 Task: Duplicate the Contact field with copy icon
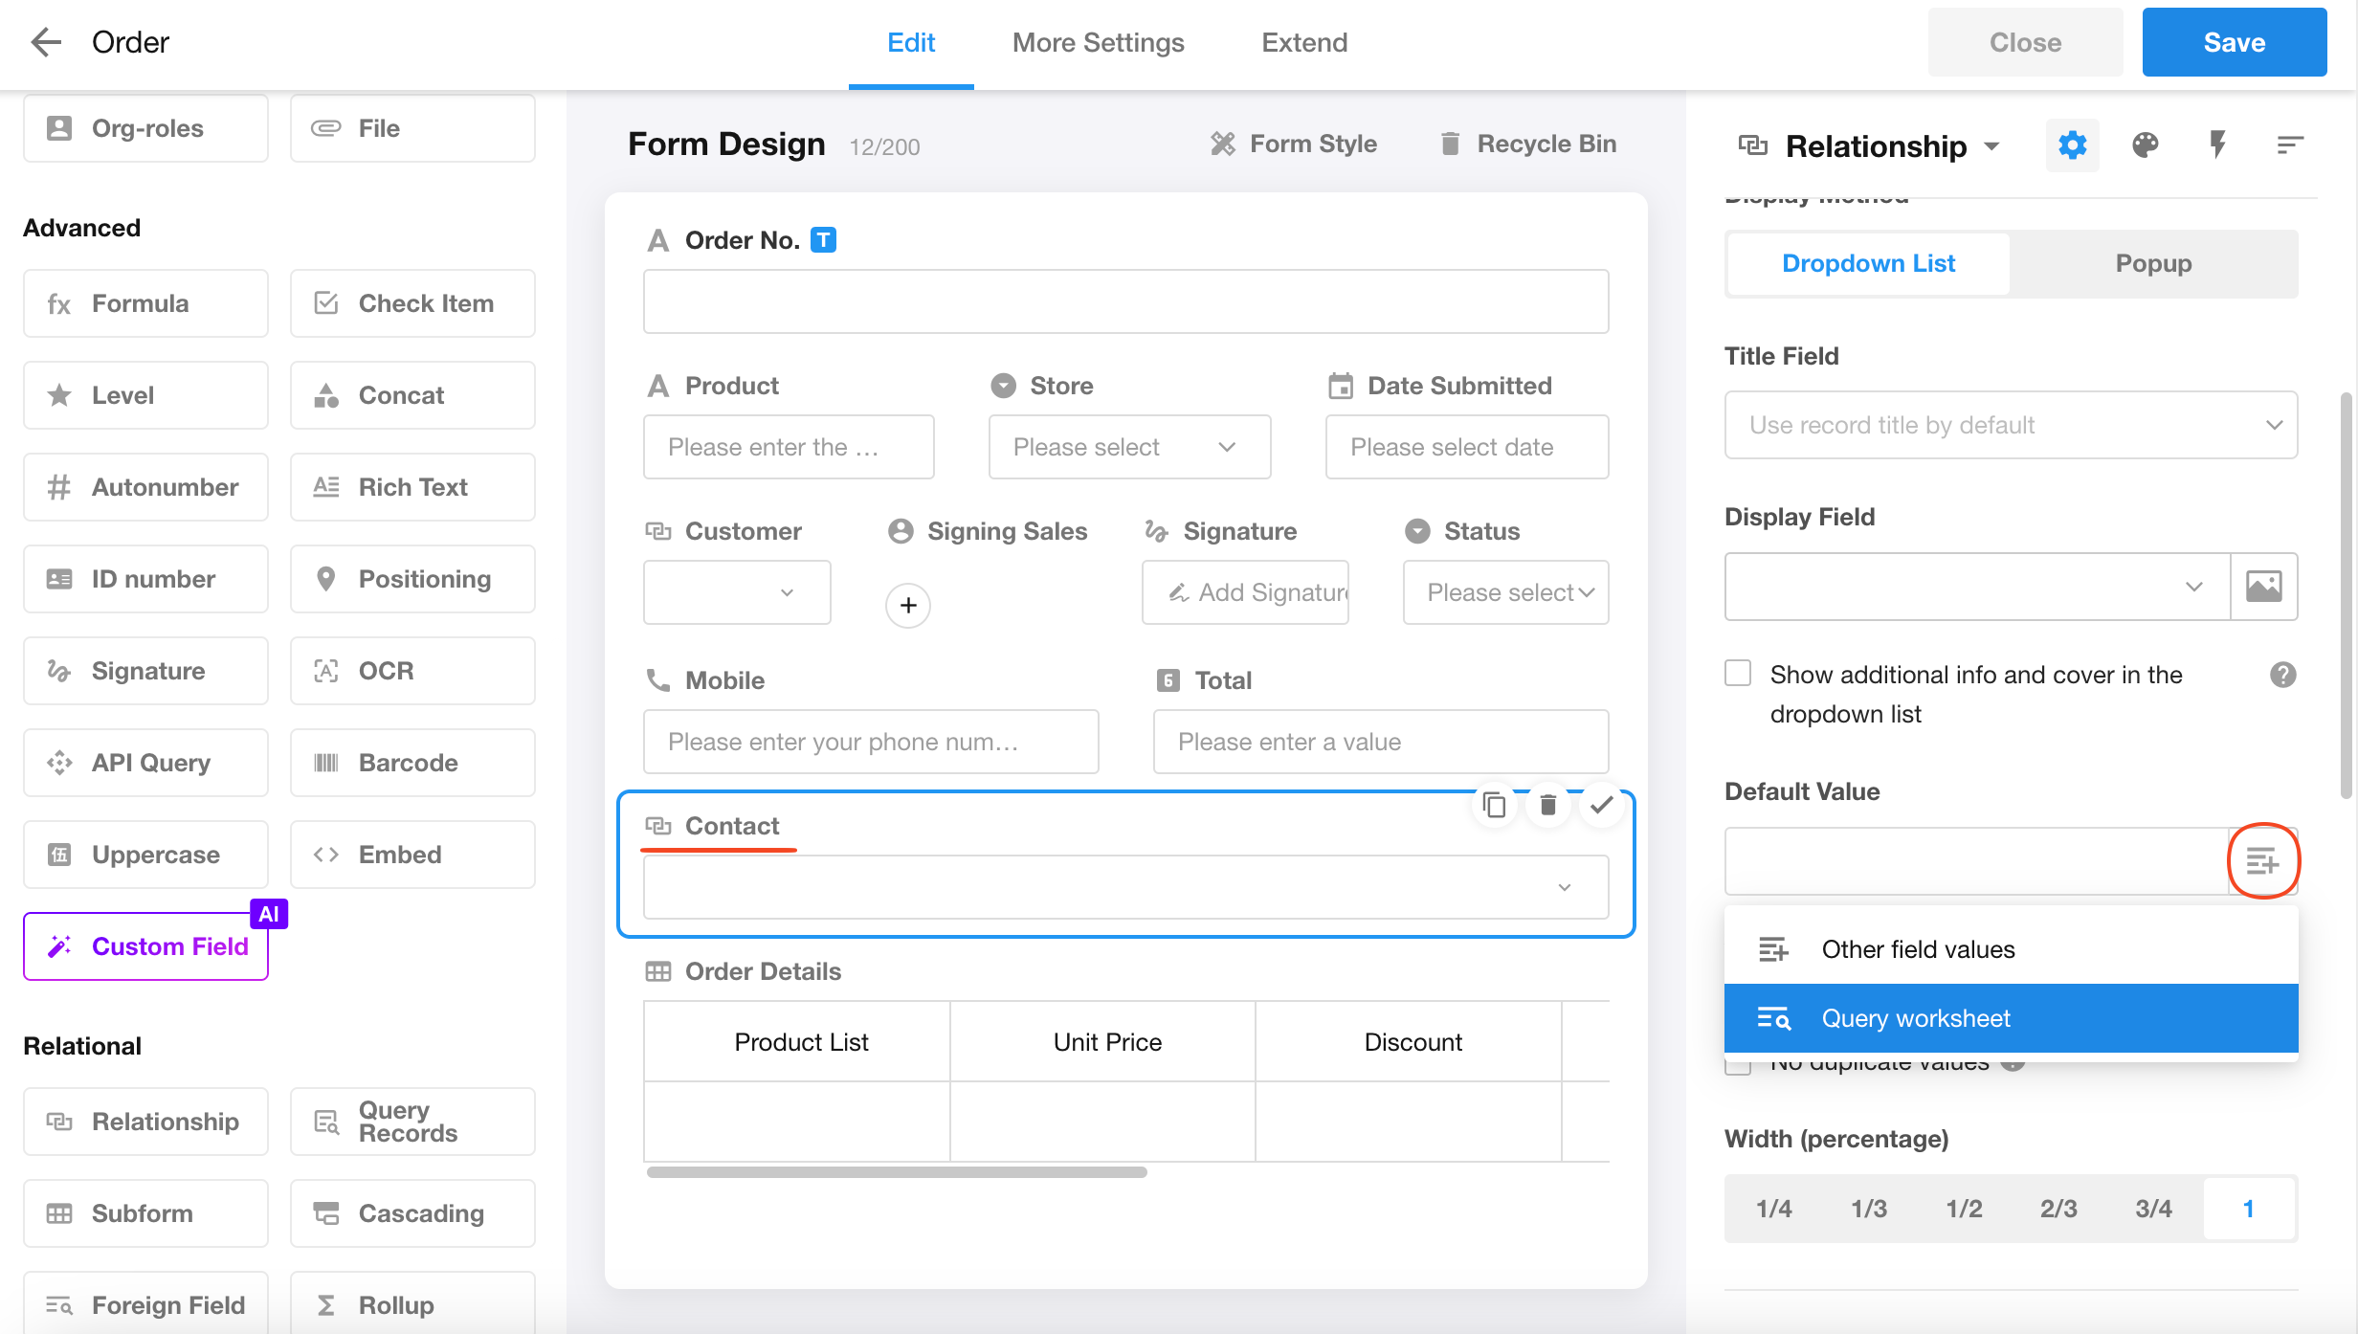(x=1494, y=806)
